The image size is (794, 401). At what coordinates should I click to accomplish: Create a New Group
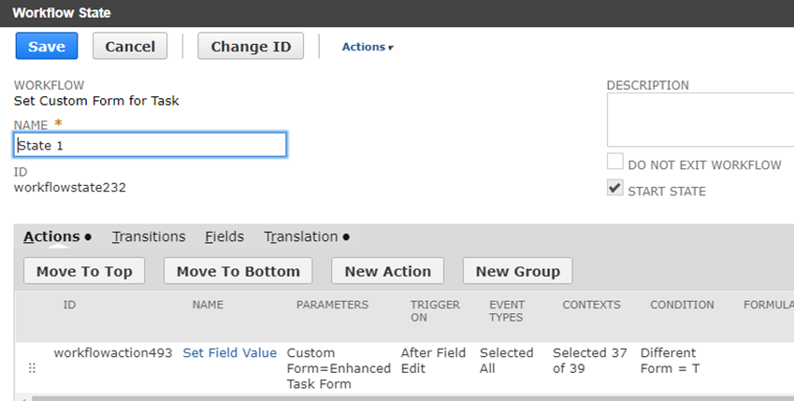517,271
